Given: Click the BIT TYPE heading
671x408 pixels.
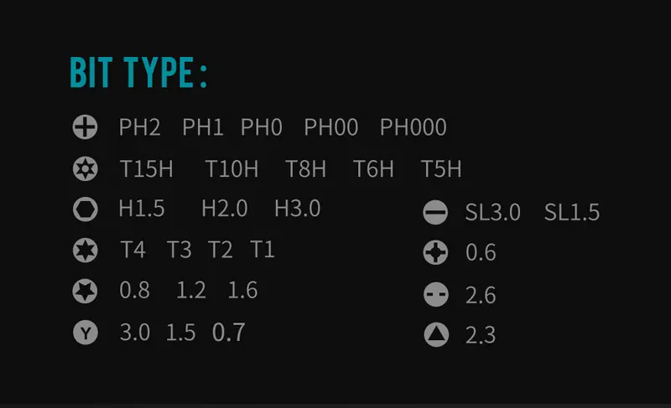Looking at the screenshot, I should point(138,75).
